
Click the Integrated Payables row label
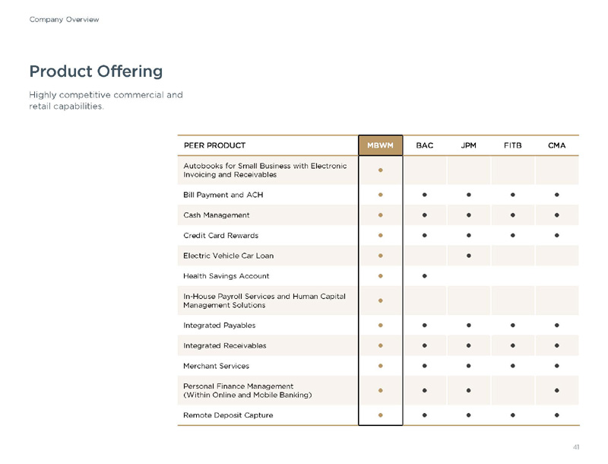coord(220,326)
